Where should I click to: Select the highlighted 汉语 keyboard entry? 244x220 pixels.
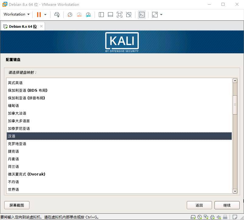coord(119,136)
